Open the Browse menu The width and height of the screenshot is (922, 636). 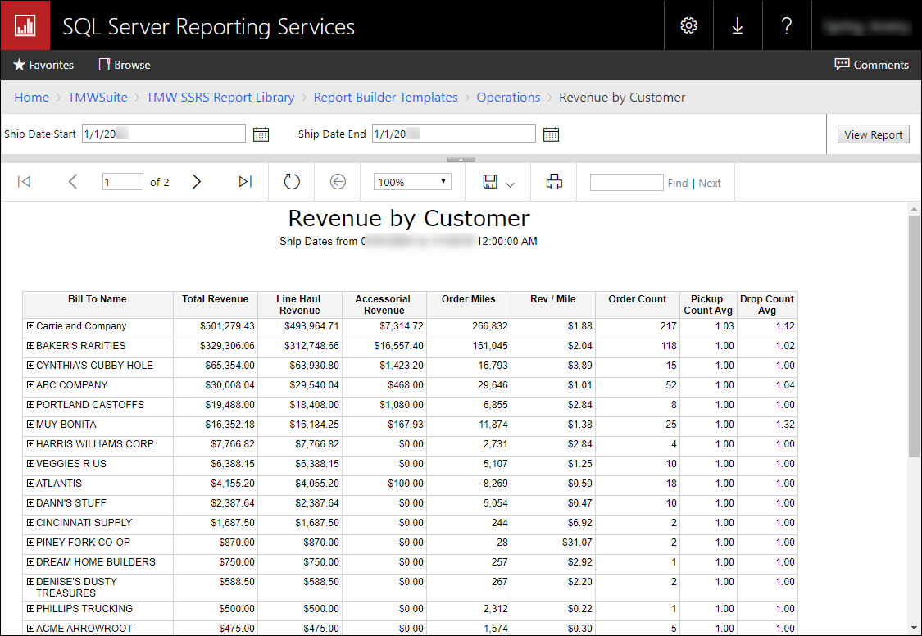point(125,65)
